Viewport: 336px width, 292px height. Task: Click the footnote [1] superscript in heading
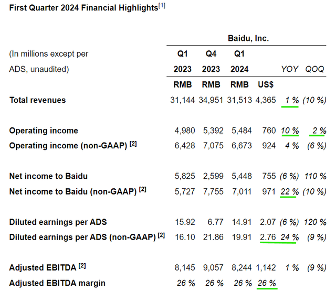coord(162,6)
